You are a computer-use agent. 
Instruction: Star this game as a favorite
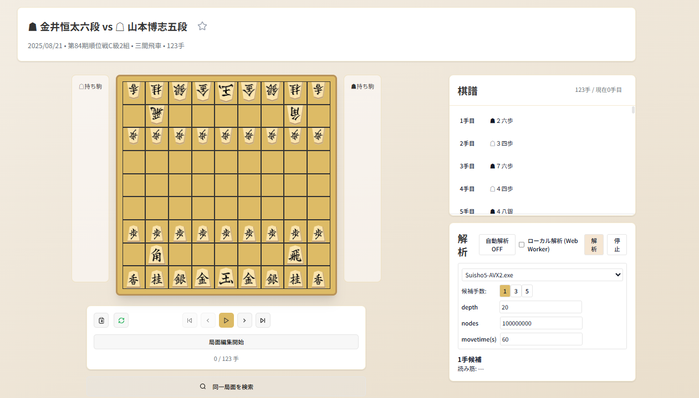click(202, 26)
